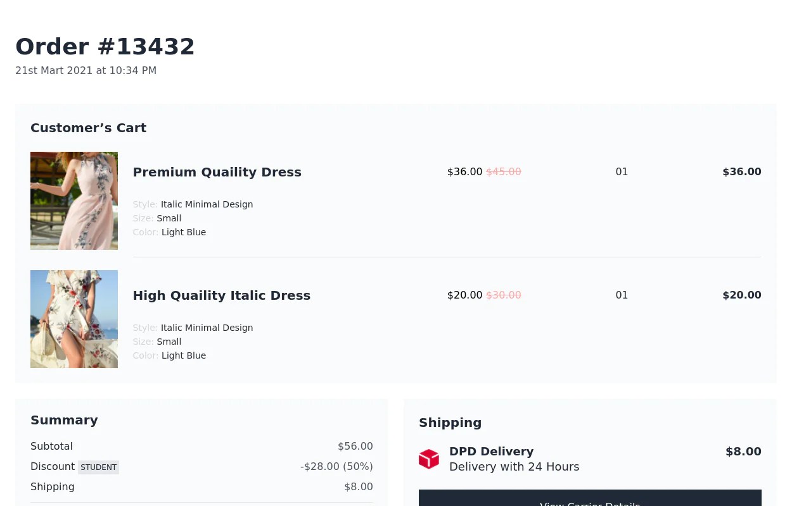Click the $8.00 DPD delivery price
This screenshot has height=506, width=792.
pos(743,451)
